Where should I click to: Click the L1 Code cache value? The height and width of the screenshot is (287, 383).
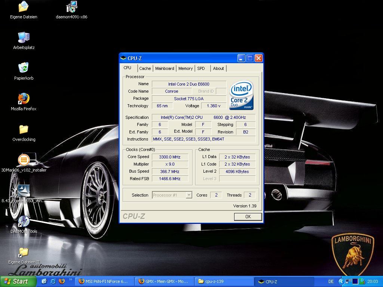[237, 164]
